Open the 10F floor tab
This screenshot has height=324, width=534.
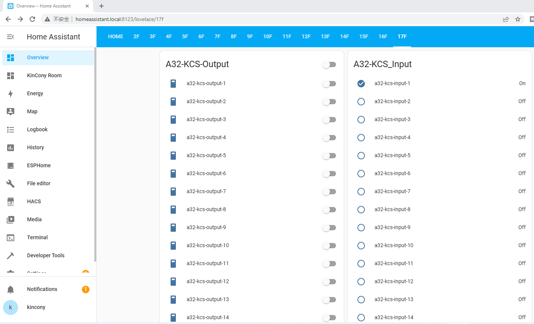268,36
